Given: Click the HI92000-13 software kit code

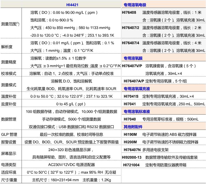Looking at the screenshot, I should (132, 157).
